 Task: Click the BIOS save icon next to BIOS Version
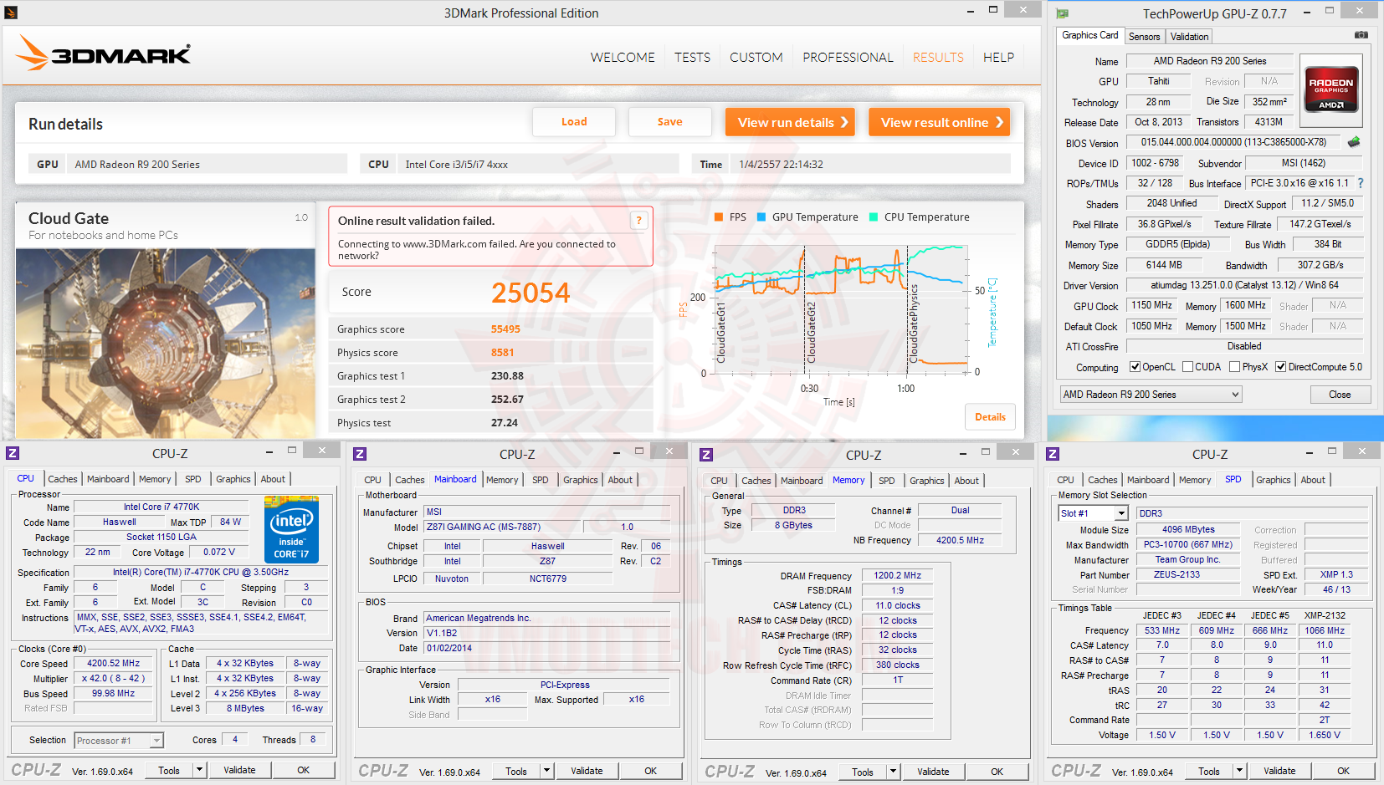pyautogui.click(x=1354, y=142)
